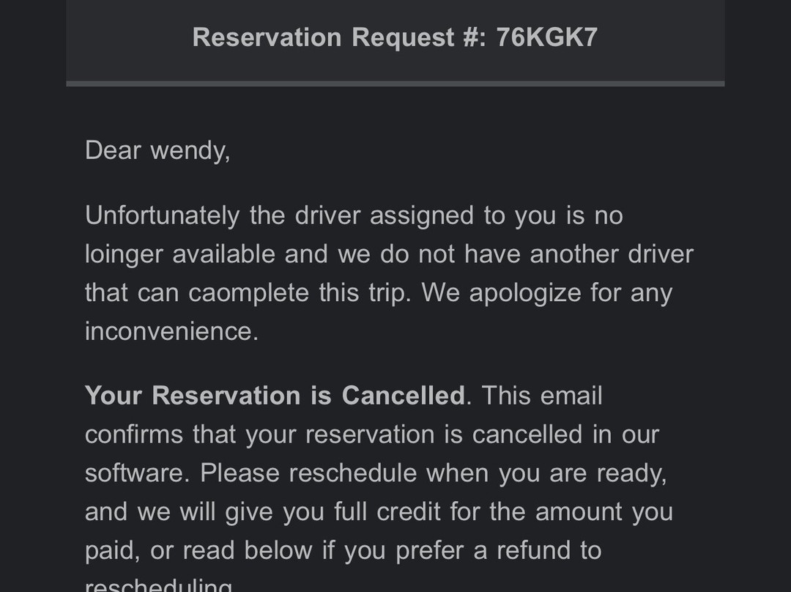
Task: Click the "Dear wendy," greeting line
Action: (157, 150)
